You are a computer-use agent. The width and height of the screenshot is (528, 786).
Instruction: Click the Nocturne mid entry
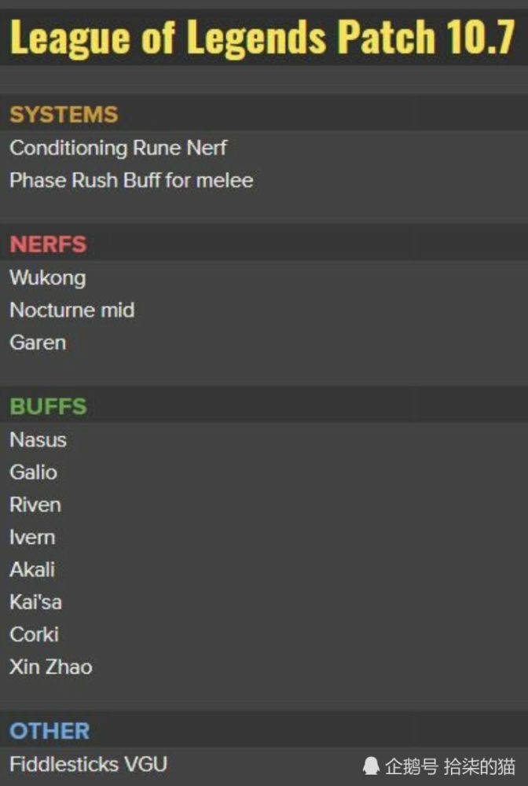(72, 310)
